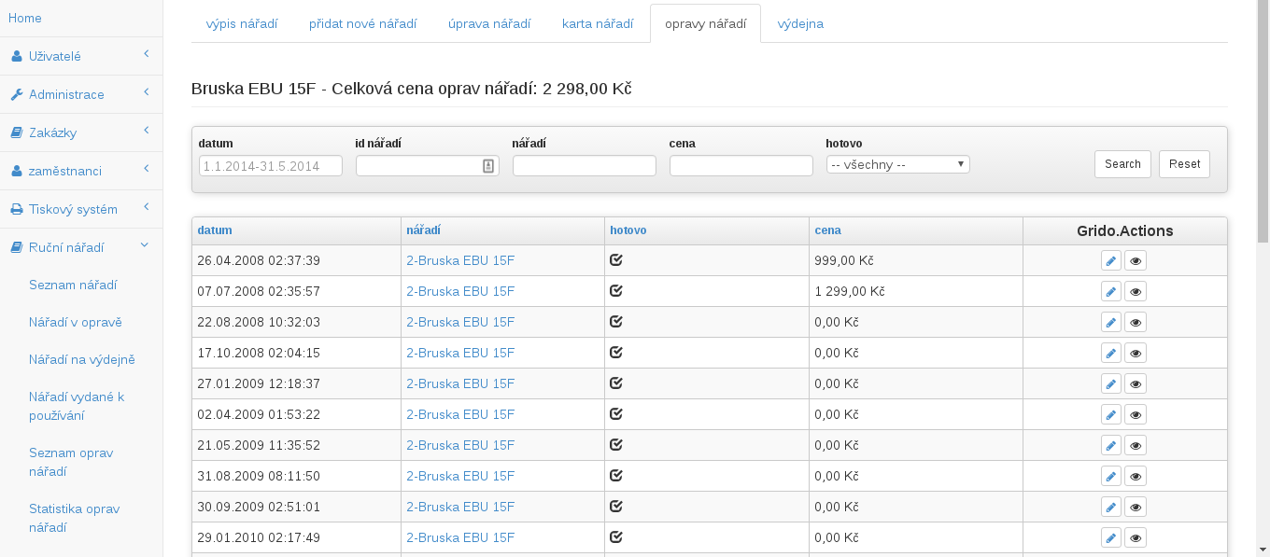Click hotovo check mark in 26.04.2008 row
Screen dimensions: 1270x557
[616, 260]
